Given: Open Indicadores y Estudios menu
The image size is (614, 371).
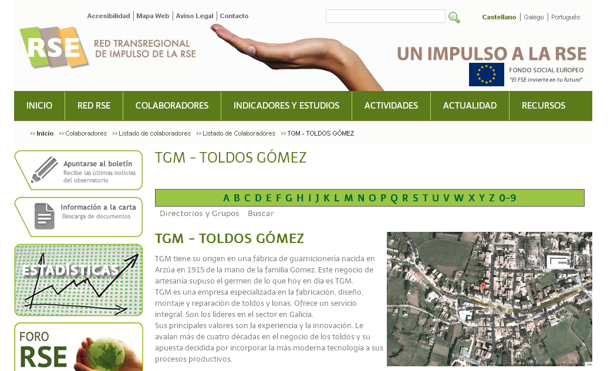Looking at the screenshot, I should click(x=286, y=106).
